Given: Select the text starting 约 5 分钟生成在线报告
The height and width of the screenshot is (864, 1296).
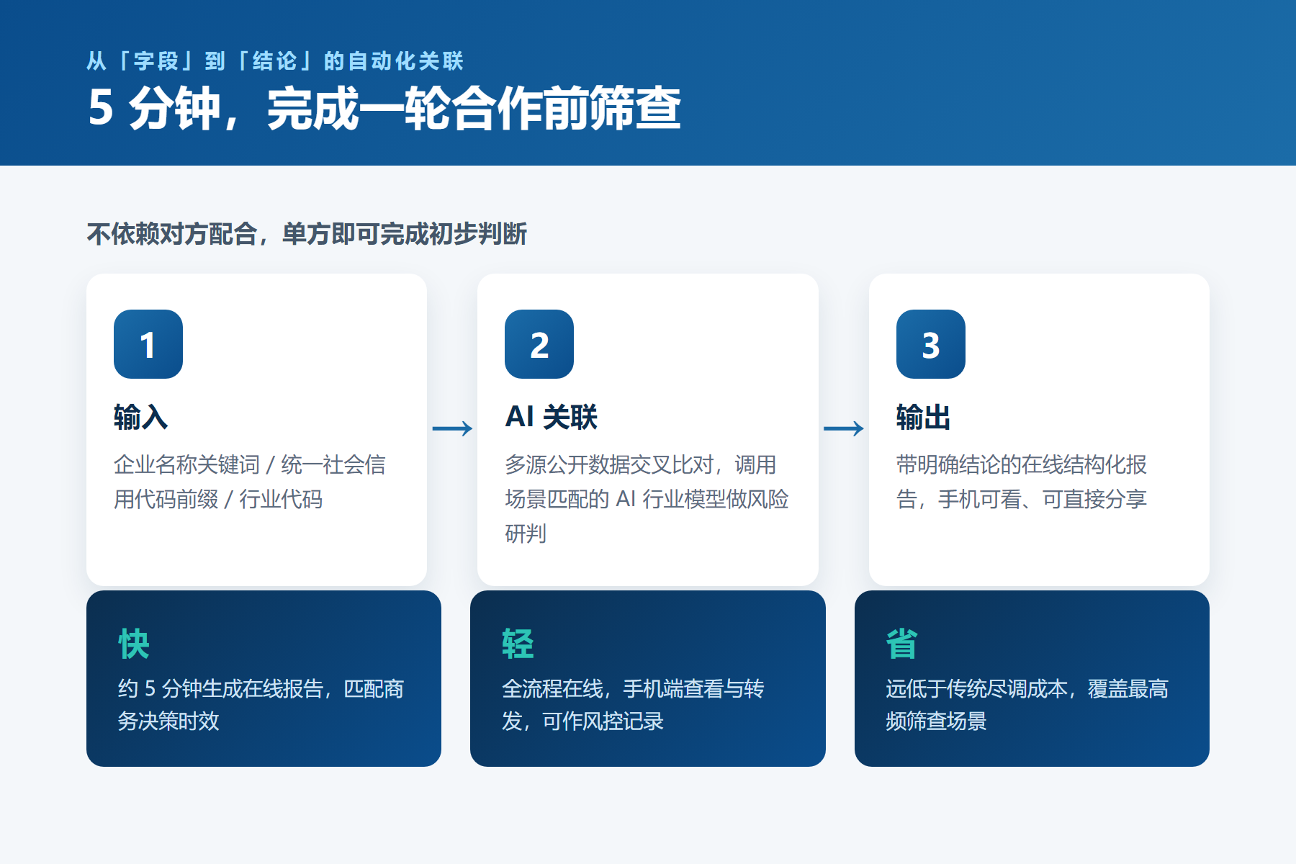Looking at the screenshot, I should [x=261, y=705].
